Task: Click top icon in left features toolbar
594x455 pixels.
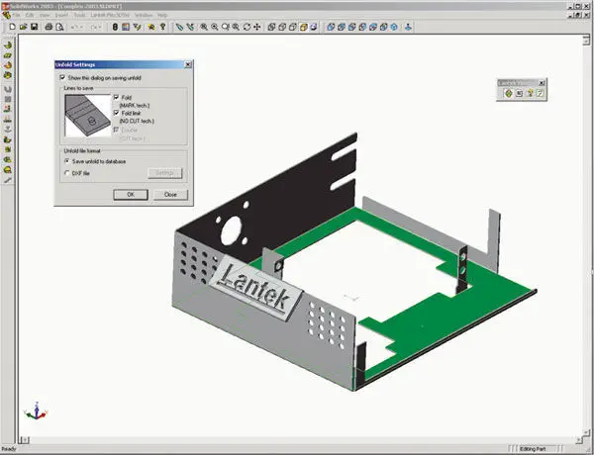Action: tap(8, 45)
